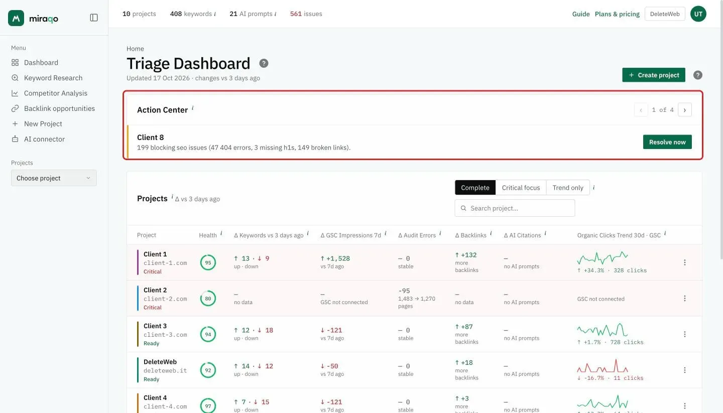The height and width of the screenshot is (413, 723).
Task: Collapse the sidebar with the panel icon
Action: [94, 18]
